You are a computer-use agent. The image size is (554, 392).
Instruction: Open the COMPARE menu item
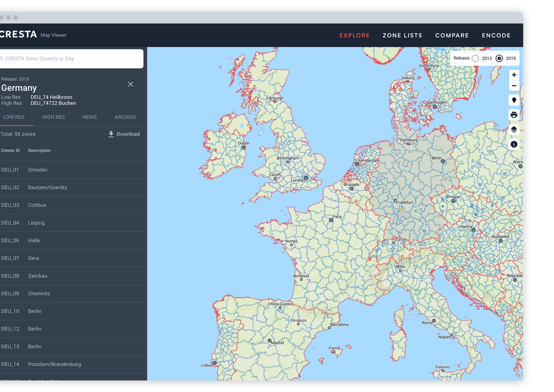(452, 36)
